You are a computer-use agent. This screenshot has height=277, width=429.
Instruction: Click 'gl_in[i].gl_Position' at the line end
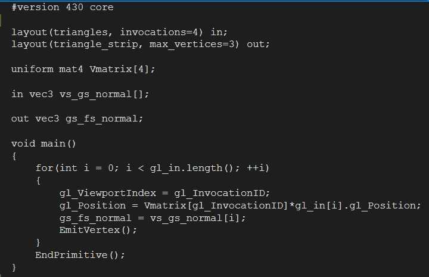(x=355, y=206)
